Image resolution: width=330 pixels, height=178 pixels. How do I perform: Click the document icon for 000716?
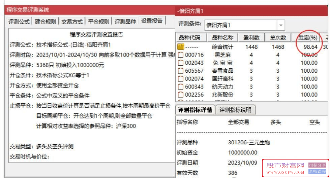(181, 55)
